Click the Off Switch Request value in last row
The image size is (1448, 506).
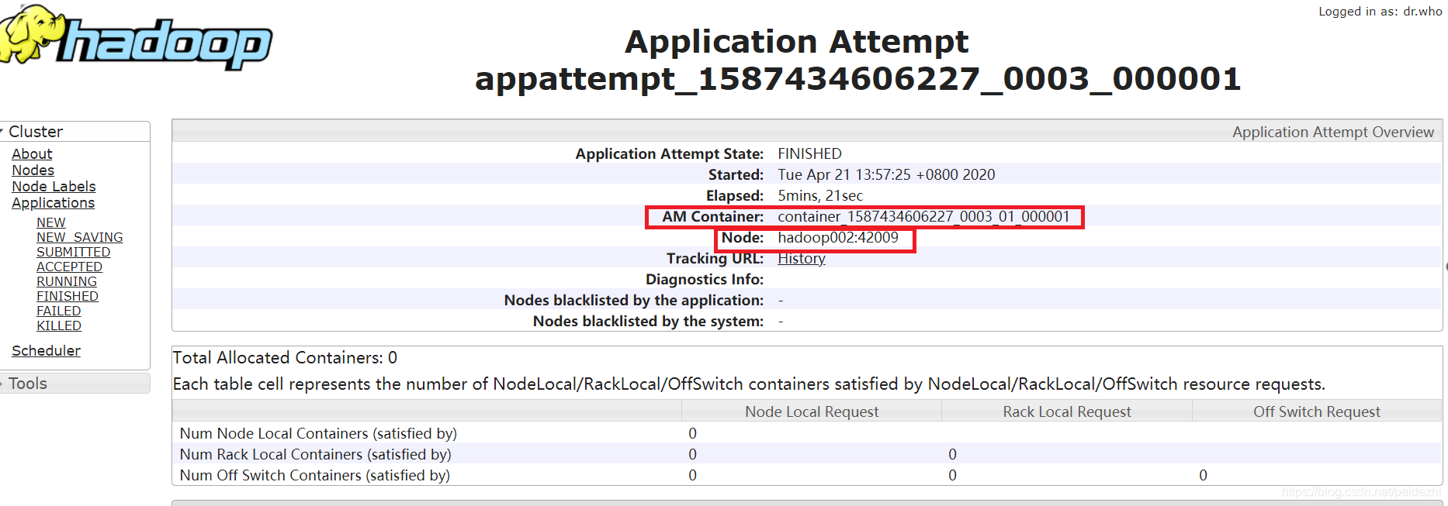(x=1203, y=476)
